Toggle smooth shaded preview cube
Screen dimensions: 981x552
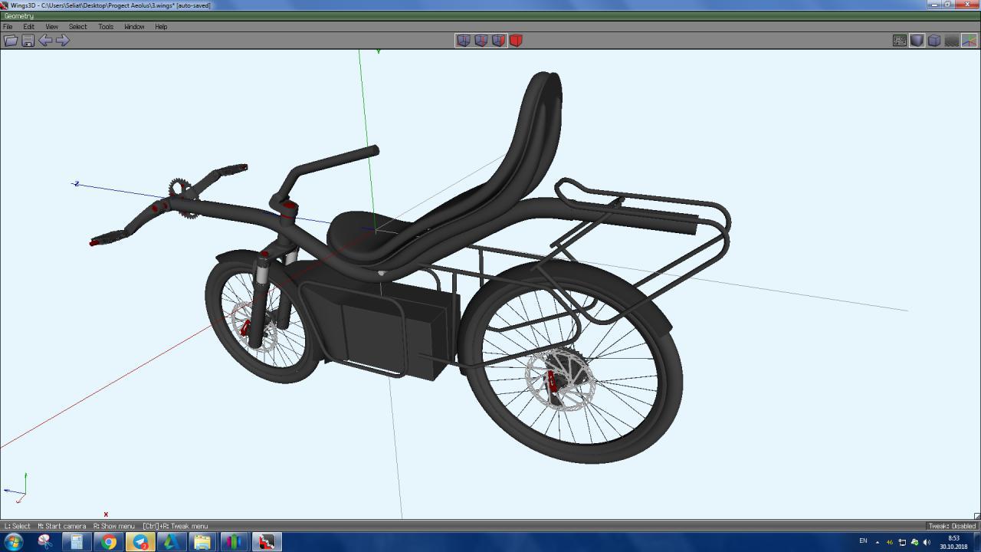[917, 41]
